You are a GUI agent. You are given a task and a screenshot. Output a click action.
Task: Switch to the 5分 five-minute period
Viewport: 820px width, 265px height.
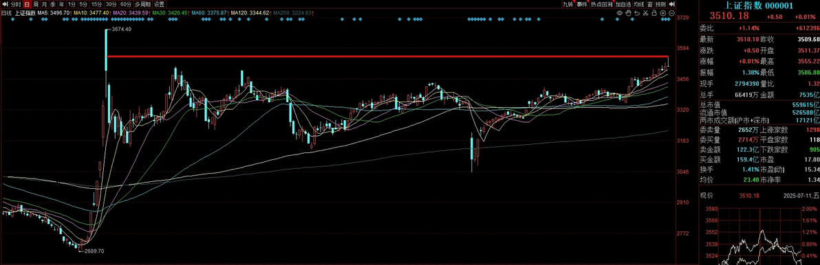[x=83, y=4]
